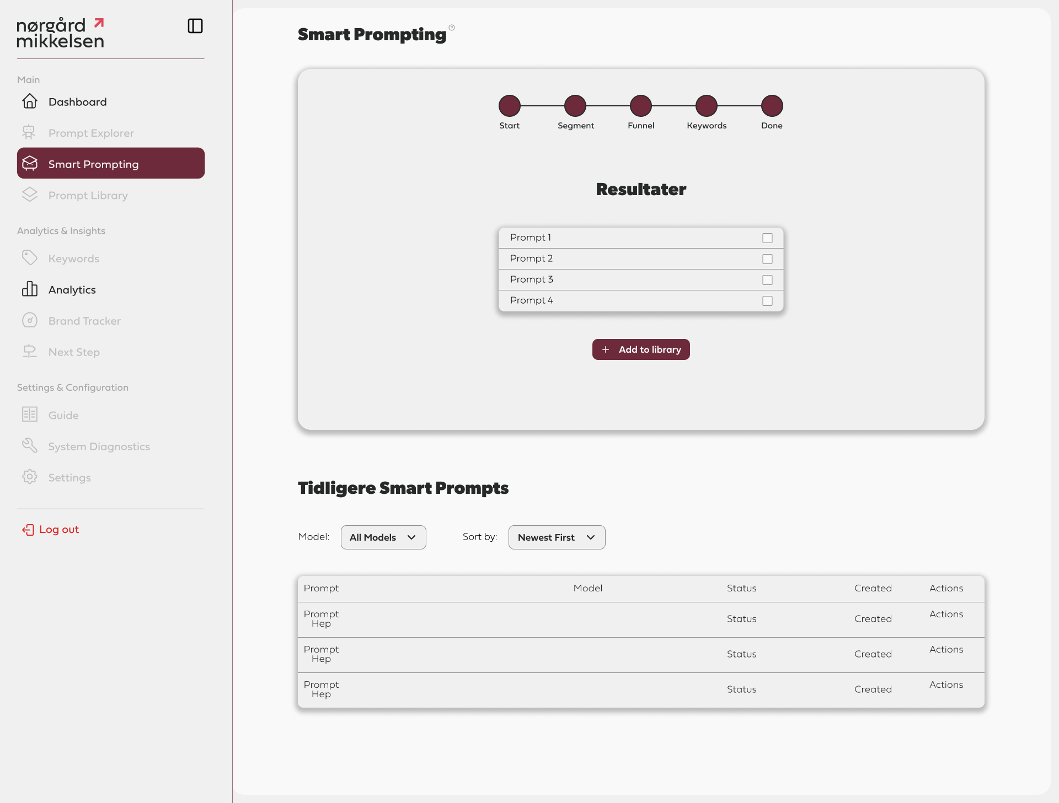1059x803 pixels.
Task: Jump to the Funnel step circle
Action: pos(641,106)
